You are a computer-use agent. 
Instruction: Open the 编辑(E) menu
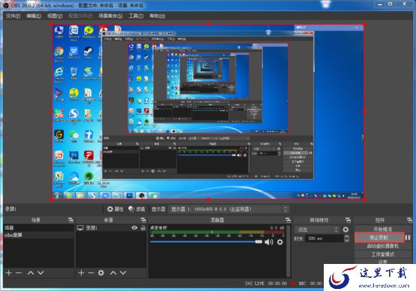pos(34,16)
